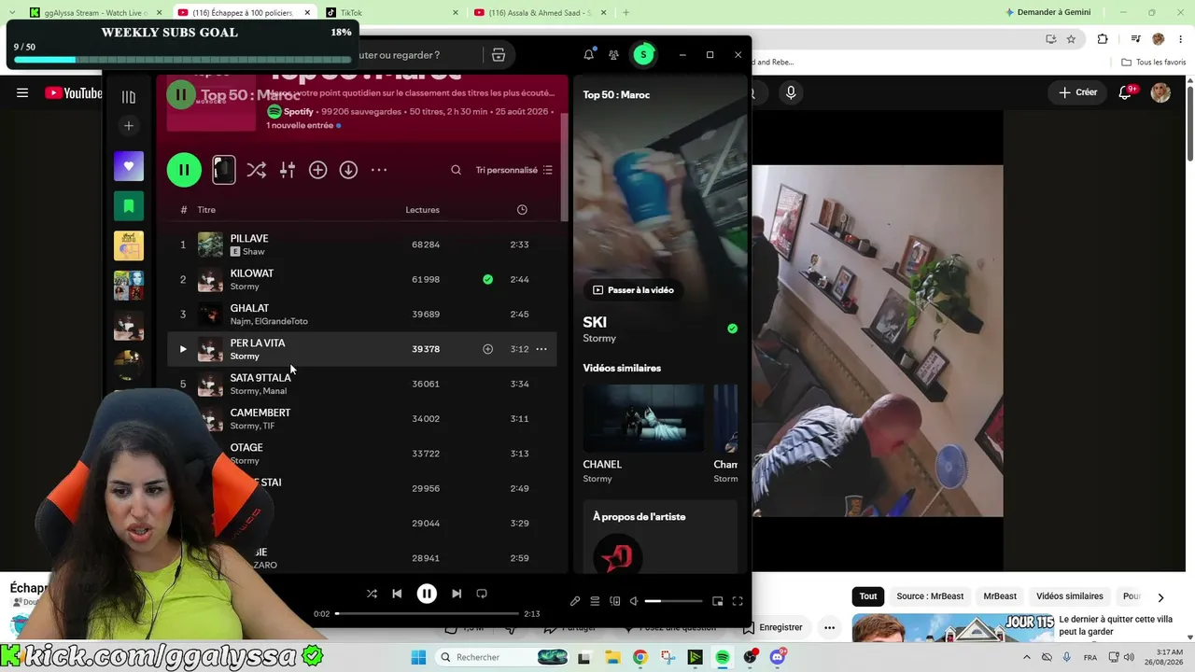Search within the Top 50 Maroc playlist
Image resolution: width=1195 pixels, height=672 pixels.
coord(456,170)
